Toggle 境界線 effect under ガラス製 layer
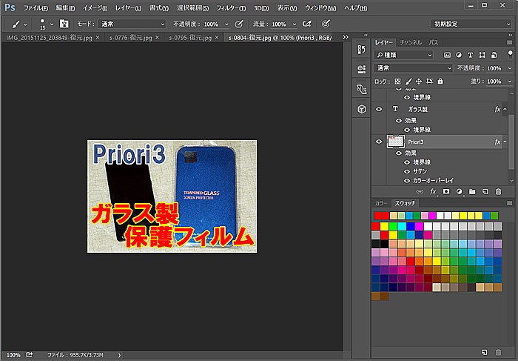This screenshot has width=518, height=361. [x=407, y=130]
